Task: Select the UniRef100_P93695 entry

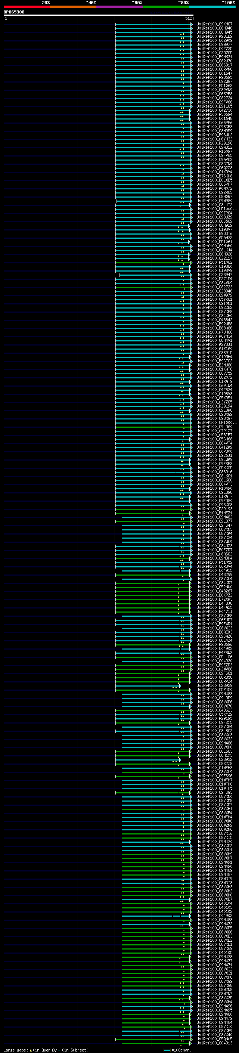Action: 214,77
